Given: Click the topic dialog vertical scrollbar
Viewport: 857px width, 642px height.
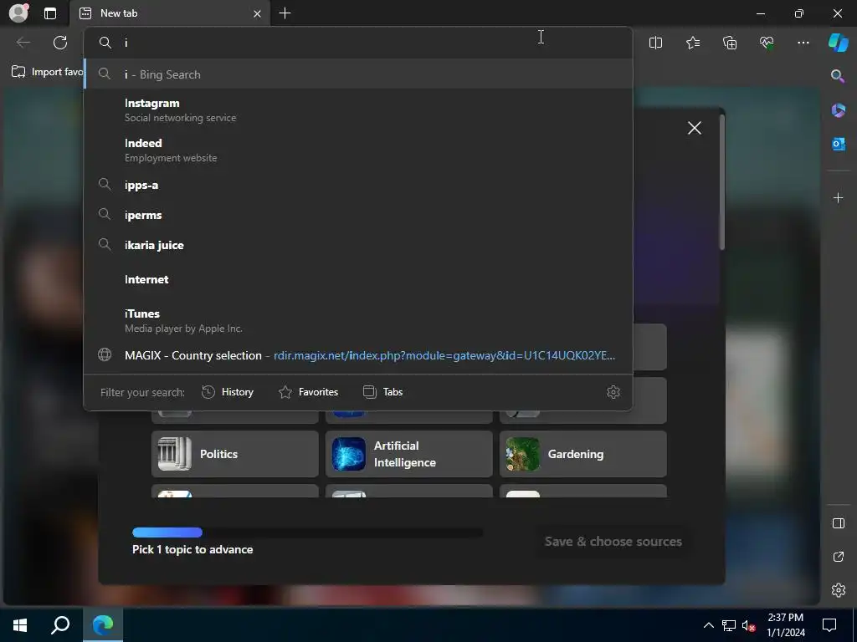Looking at the screenshot, I should coord(722,182).
